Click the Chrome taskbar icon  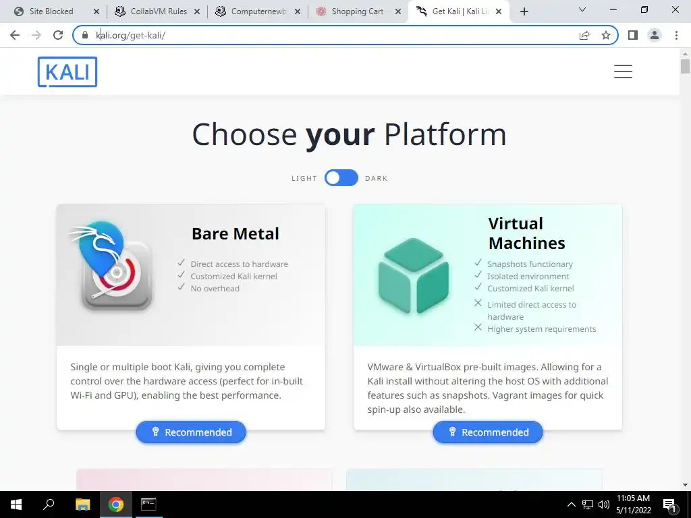click(116, 505)
